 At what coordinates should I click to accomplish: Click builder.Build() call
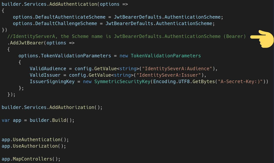pyautogui.click(x=51, y=120)
